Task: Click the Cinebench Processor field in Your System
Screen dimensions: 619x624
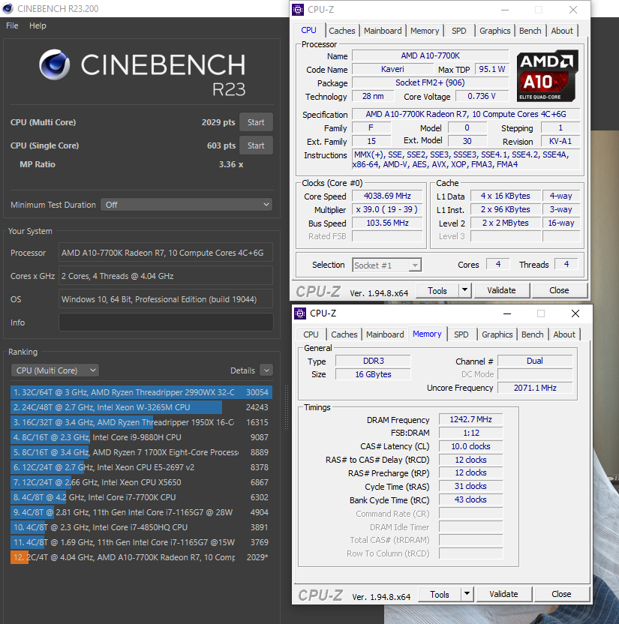Action: pos(166,253)
